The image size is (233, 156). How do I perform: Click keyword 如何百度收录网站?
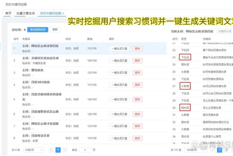click(x=213, y=79)
